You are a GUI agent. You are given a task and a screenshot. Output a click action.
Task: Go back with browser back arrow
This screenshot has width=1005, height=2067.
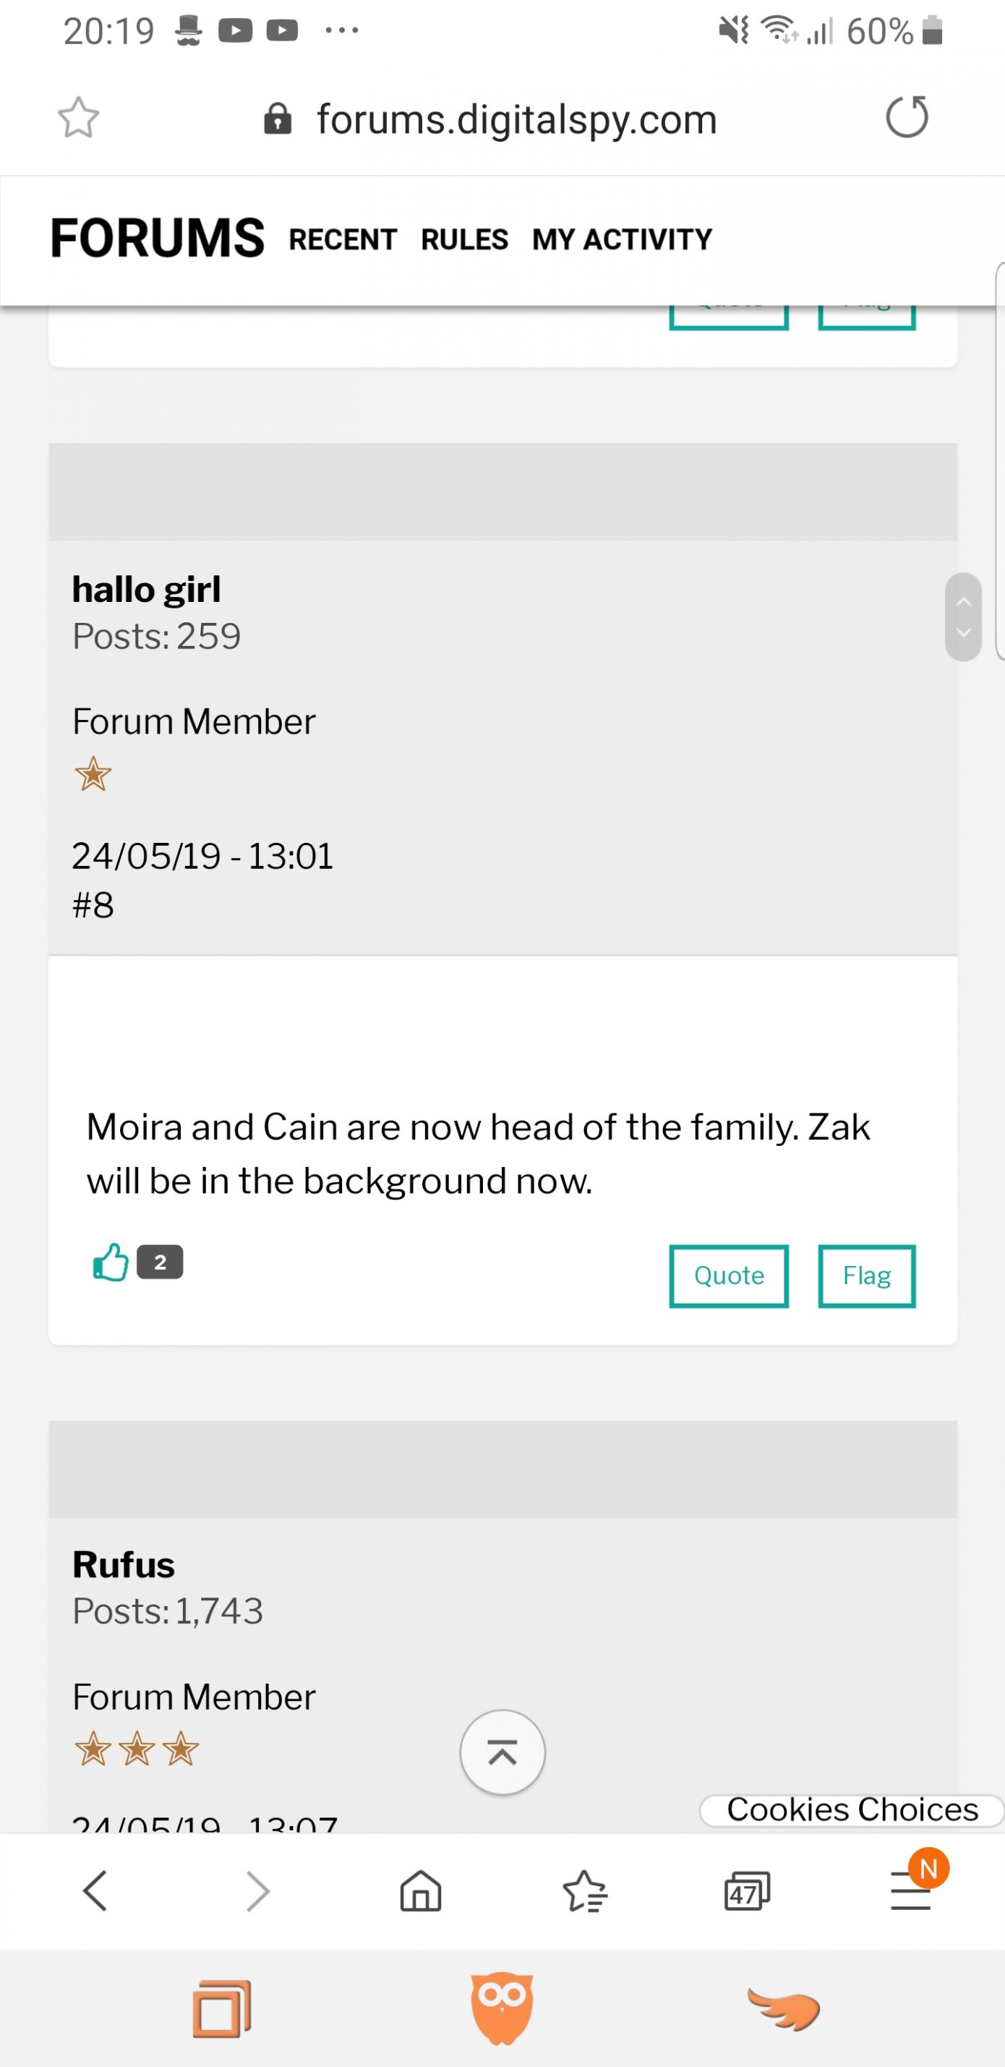[95, 1891]
